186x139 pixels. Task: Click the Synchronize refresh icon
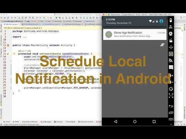click(8, 18)
